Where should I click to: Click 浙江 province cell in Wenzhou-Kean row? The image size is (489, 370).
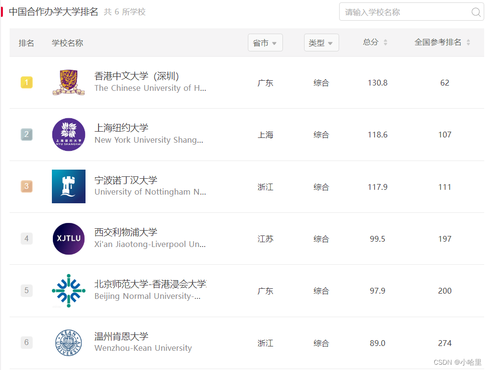[x=265, y=343]
